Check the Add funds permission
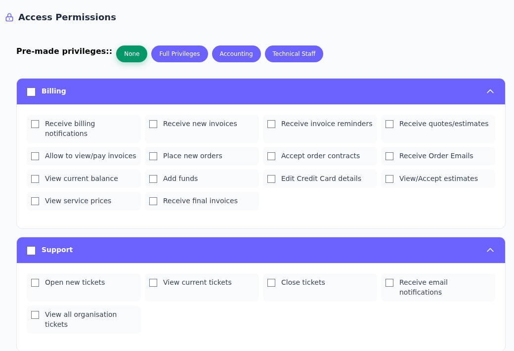Screen dimensions: 514x351 click(153, 179)
